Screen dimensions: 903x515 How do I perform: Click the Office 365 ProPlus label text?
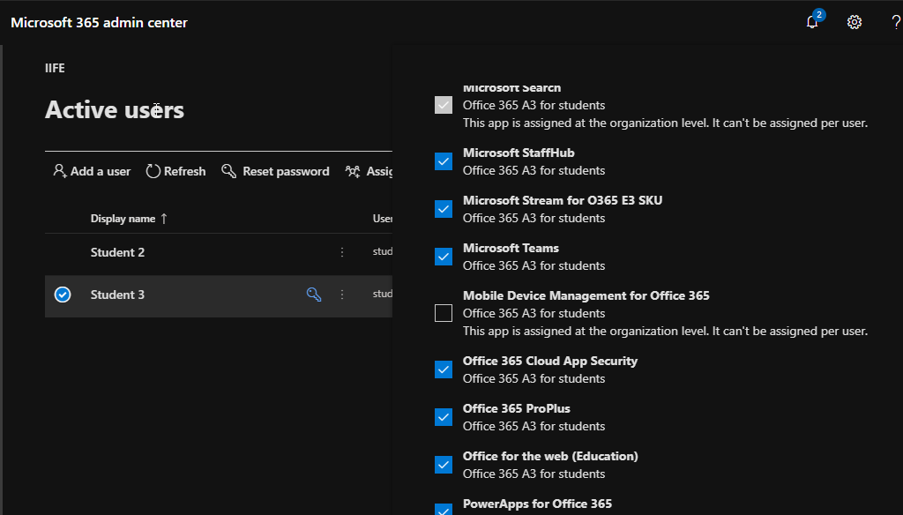[517, 408]
